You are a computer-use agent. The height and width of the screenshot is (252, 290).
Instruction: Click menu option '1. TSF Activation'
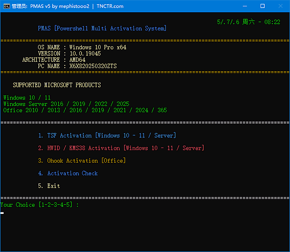coord(107,135)
